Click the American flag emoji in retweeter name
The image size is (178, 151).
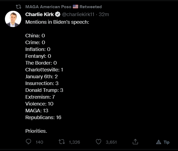76,7
